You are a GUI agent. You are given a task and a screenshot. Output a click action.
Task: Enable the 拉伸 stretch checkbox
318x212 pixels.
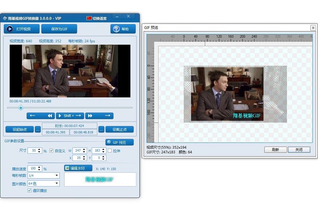(x=110, y=151)
